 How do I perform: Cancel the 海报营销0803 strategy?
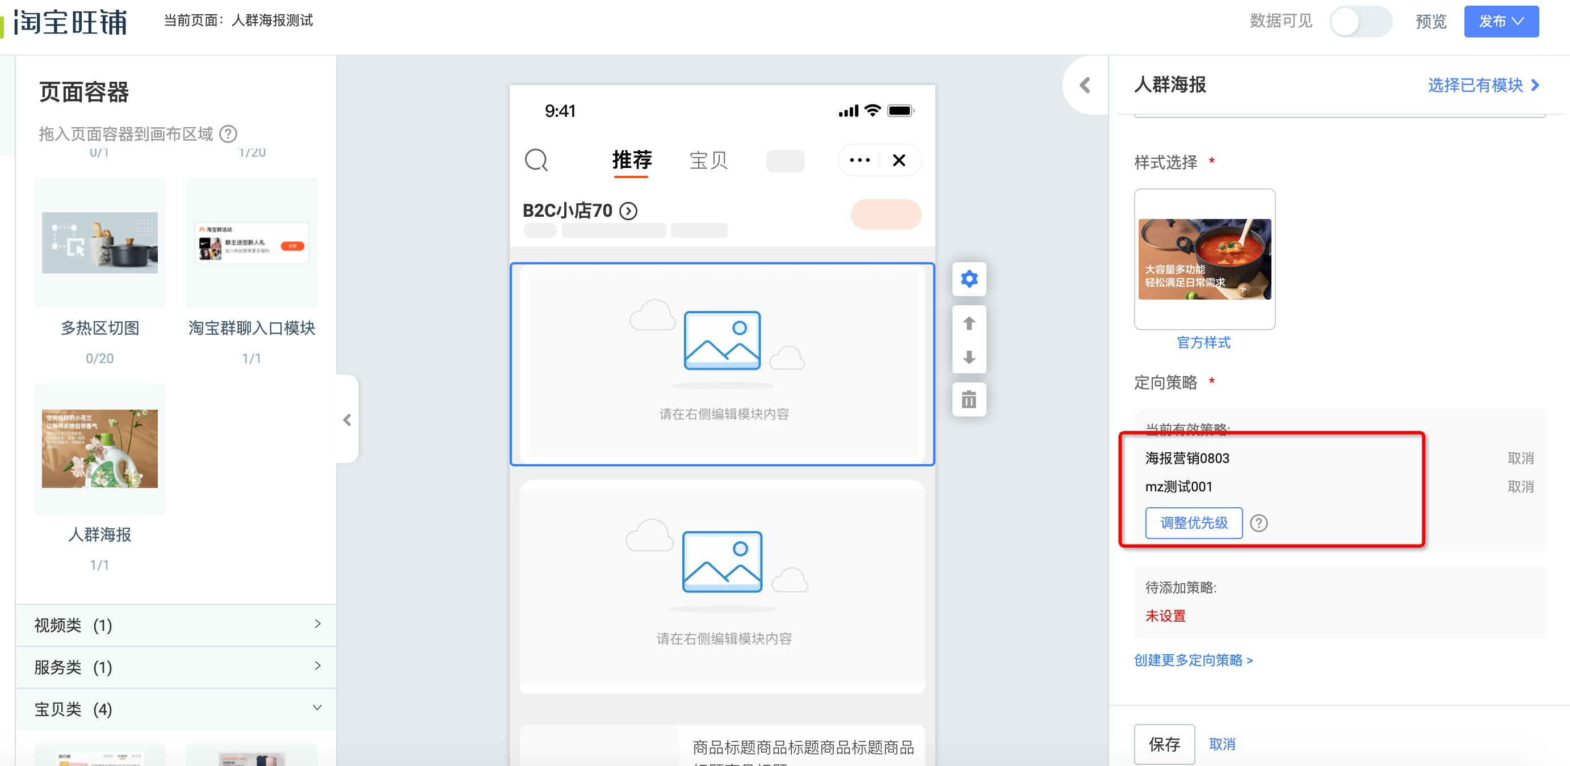pyautogui.click(x=1520, y=458)
